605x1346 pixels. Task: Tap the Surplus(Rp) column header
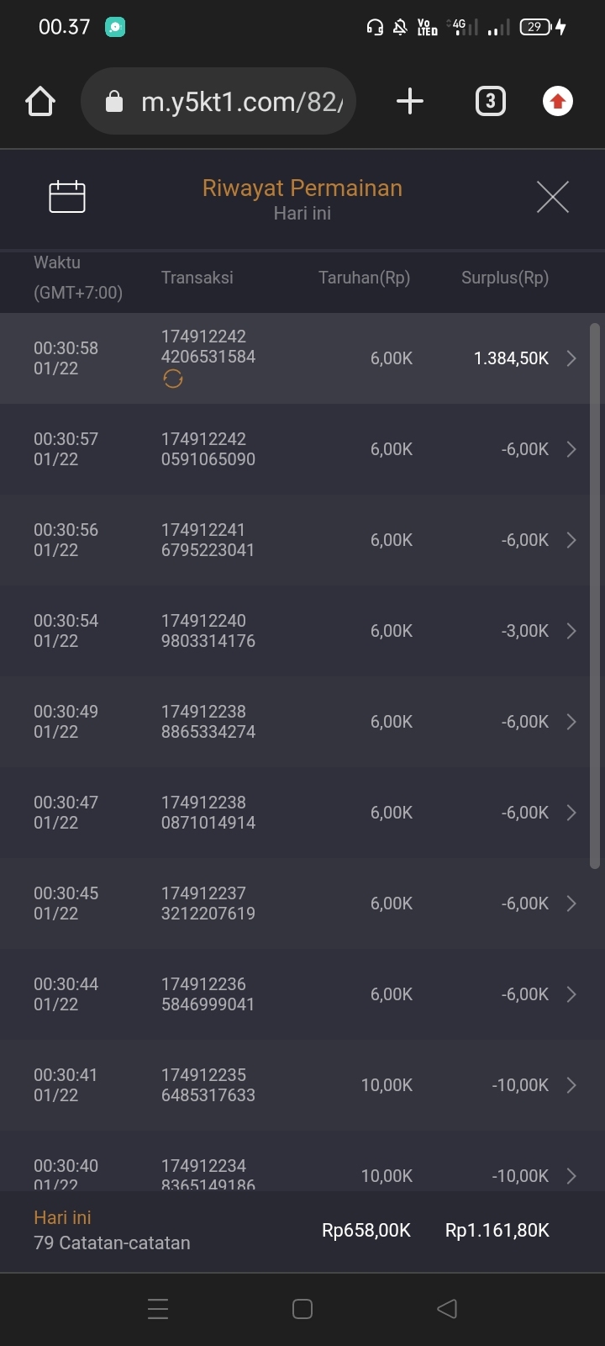504,278
